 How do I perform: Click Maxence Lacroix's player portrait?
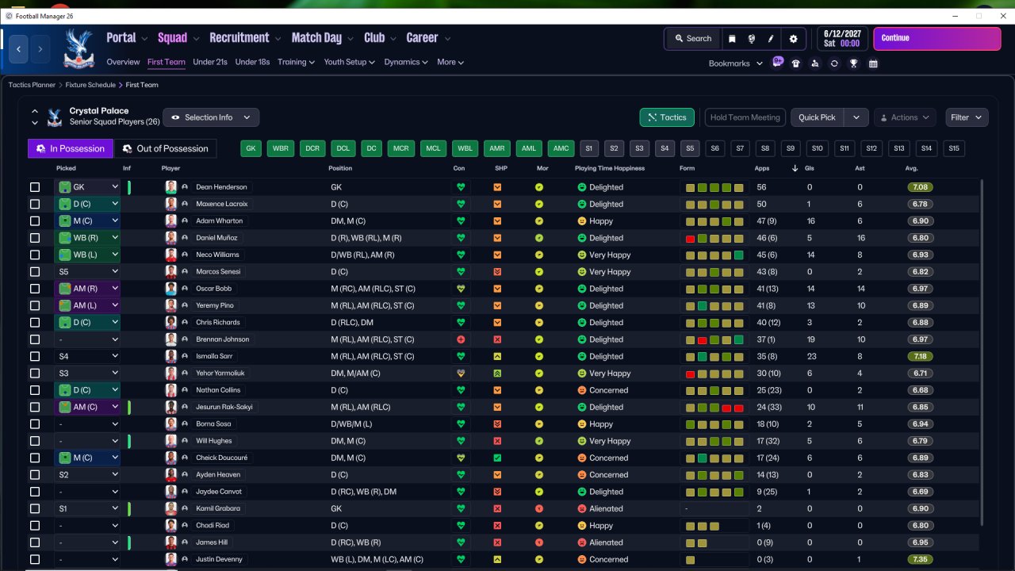point(170,204)
